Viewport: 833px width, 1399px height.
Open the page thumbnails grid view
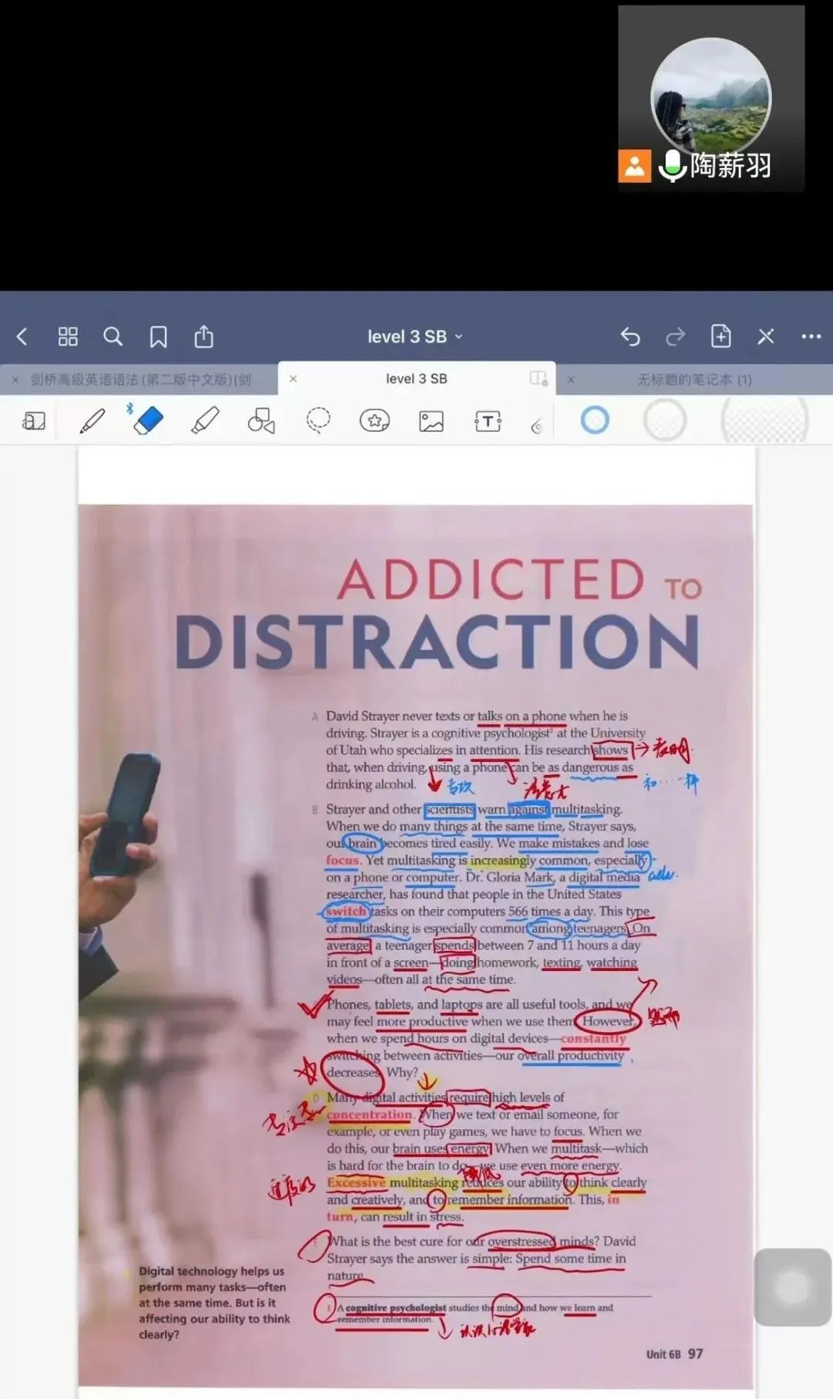[x=68, y=336]
